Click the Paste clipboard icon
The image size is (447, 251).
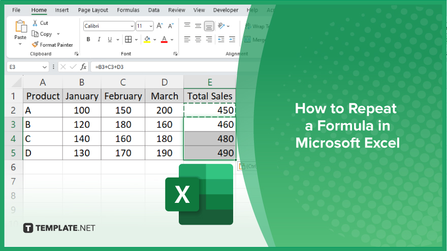pos(20,26)
